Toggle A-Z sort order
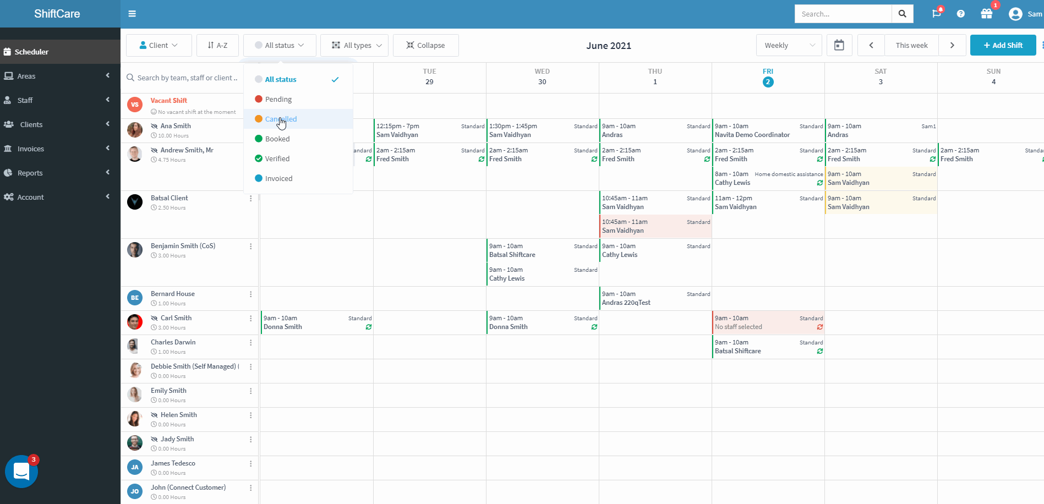The image size is (1044, 504). 217,45
